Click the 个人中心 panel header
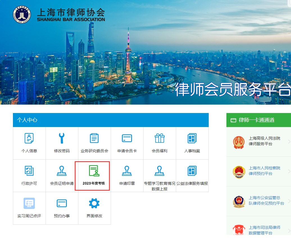This screenshot has width=291, height=242. (x=111, y=120)
